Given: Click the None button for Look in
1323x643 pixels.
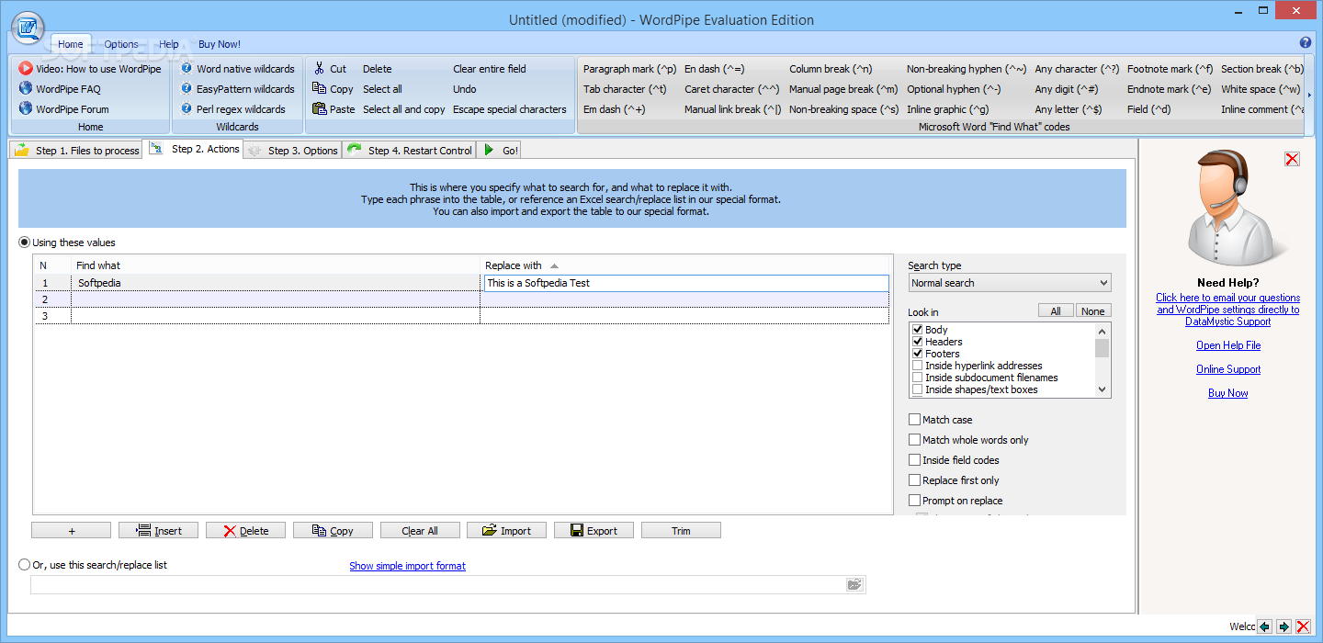Looking at the screenshot, I should click(1093, 311).
